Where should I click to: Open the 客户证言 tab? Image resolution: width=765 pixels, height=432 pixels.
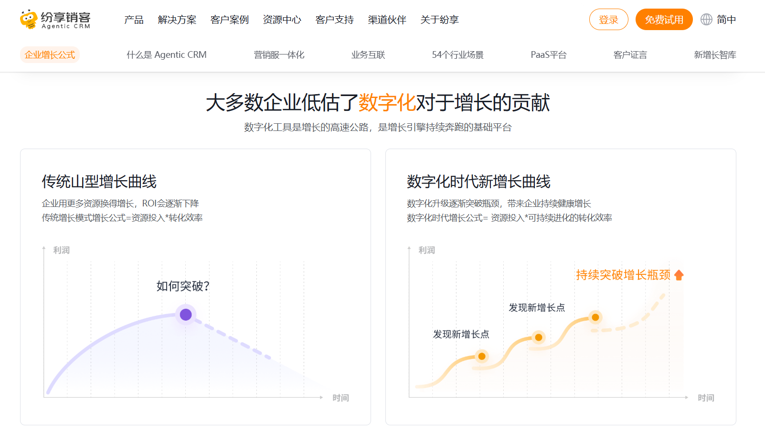pos(630,55)
